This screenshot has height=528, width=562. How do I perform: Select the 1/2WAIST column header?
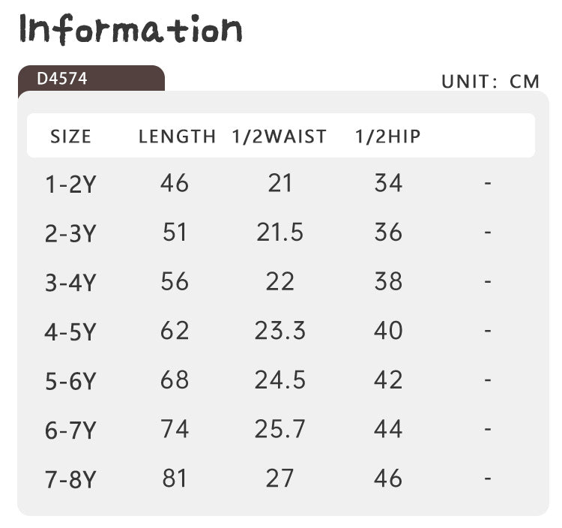(x=280, y=136)
